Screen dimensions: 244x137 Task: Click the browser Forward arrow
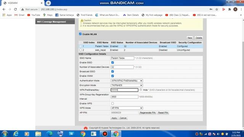(x=10, y=9)
